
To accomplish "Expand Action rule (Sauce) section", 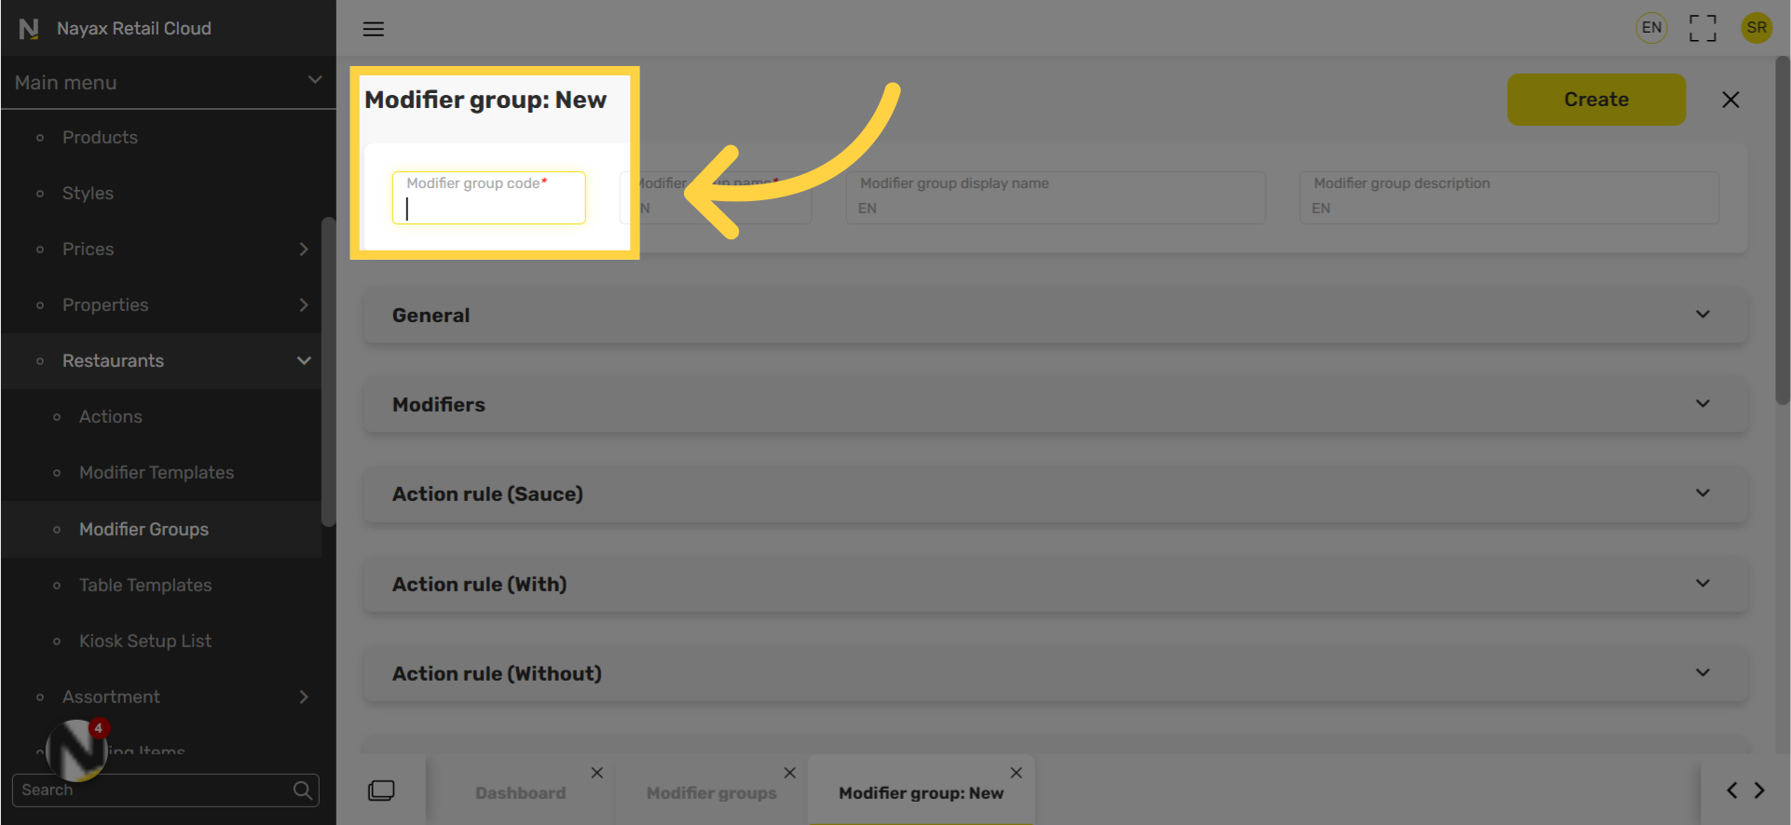I will [x=1055, y=494].
